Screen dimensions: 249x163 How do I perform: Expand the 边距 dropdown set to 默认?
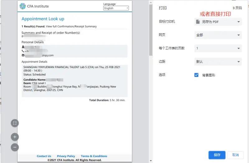pos(218,62)
